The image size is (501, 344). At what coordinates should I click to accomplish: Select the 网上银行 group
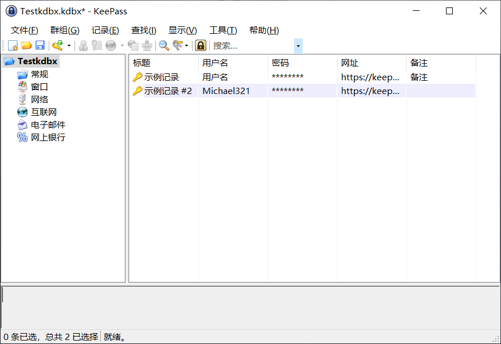pyautogui.click(x=48, y=137)
